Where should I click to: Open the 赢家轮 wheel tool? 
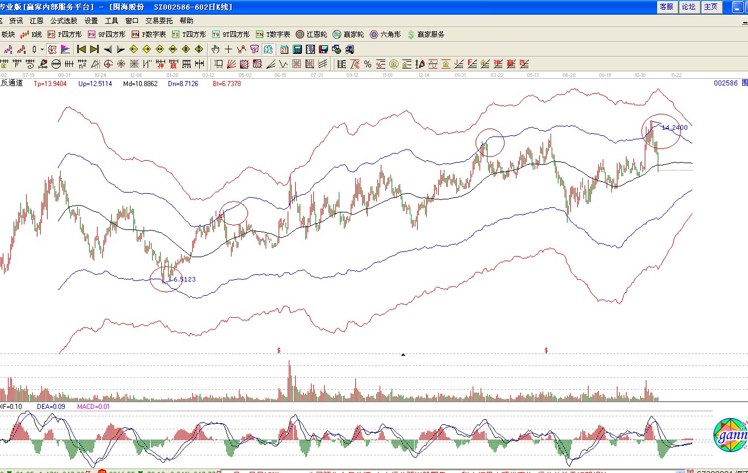tap(348, 35)
